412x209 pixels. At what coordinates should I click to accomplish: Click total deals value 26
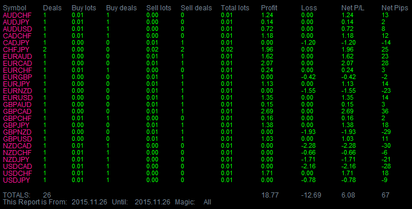pos(47,195)
